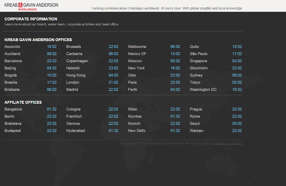The height and width of the screenshot is (186, 286).
Task: Select the London office entry
Action: [x=73, y=83]
